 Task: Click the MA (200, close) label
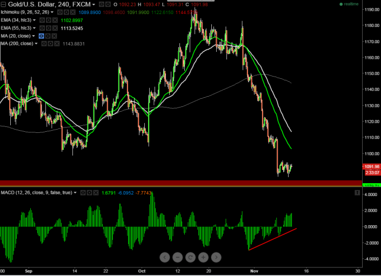pos(17,44)
